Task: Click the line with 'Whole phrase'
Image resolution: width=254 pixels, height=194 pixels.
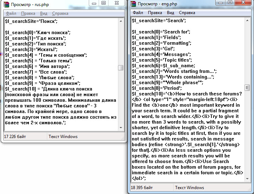Action: pos(167,83)
